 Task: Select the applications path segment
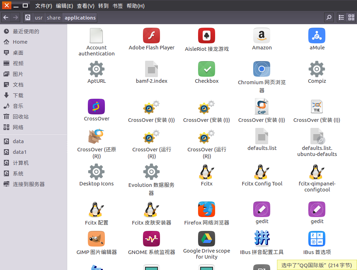[x=80, y=17]
